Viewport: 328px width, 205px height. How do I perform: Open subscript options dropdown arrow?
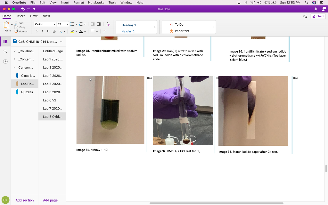click(64, 32)
